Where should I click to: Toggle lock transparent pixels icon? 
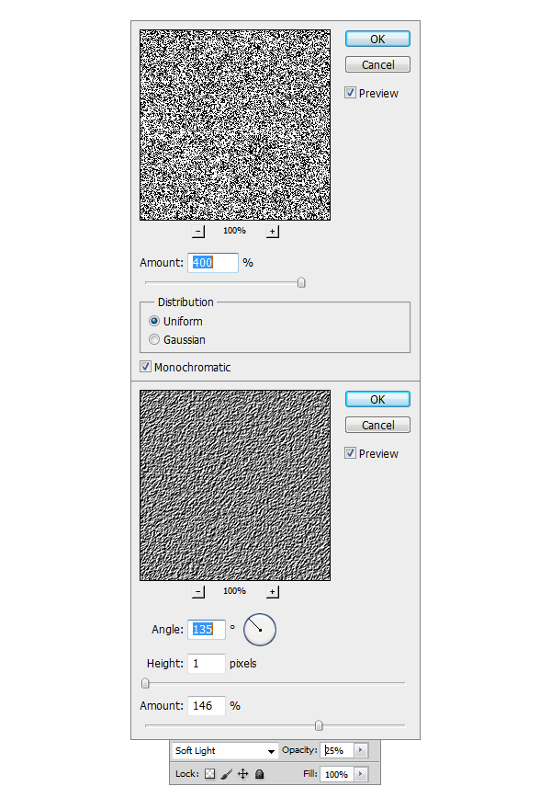pyautogui.click(x=209, y=774)
